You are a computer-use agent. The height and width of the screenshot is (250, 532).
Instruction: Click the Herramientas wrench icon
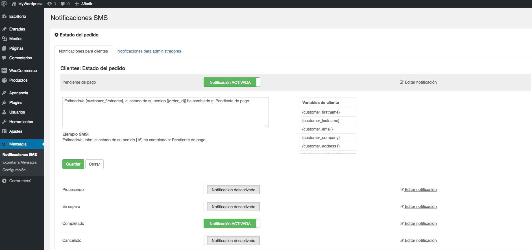pyautogui.click(x=4, y=122)
